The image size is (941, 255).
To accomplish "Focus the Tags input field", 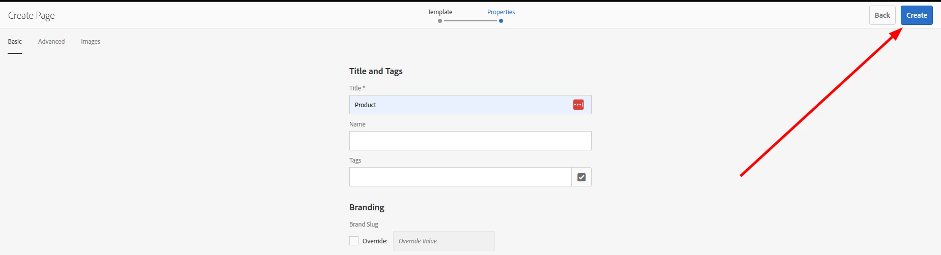I will click(460, 177).
